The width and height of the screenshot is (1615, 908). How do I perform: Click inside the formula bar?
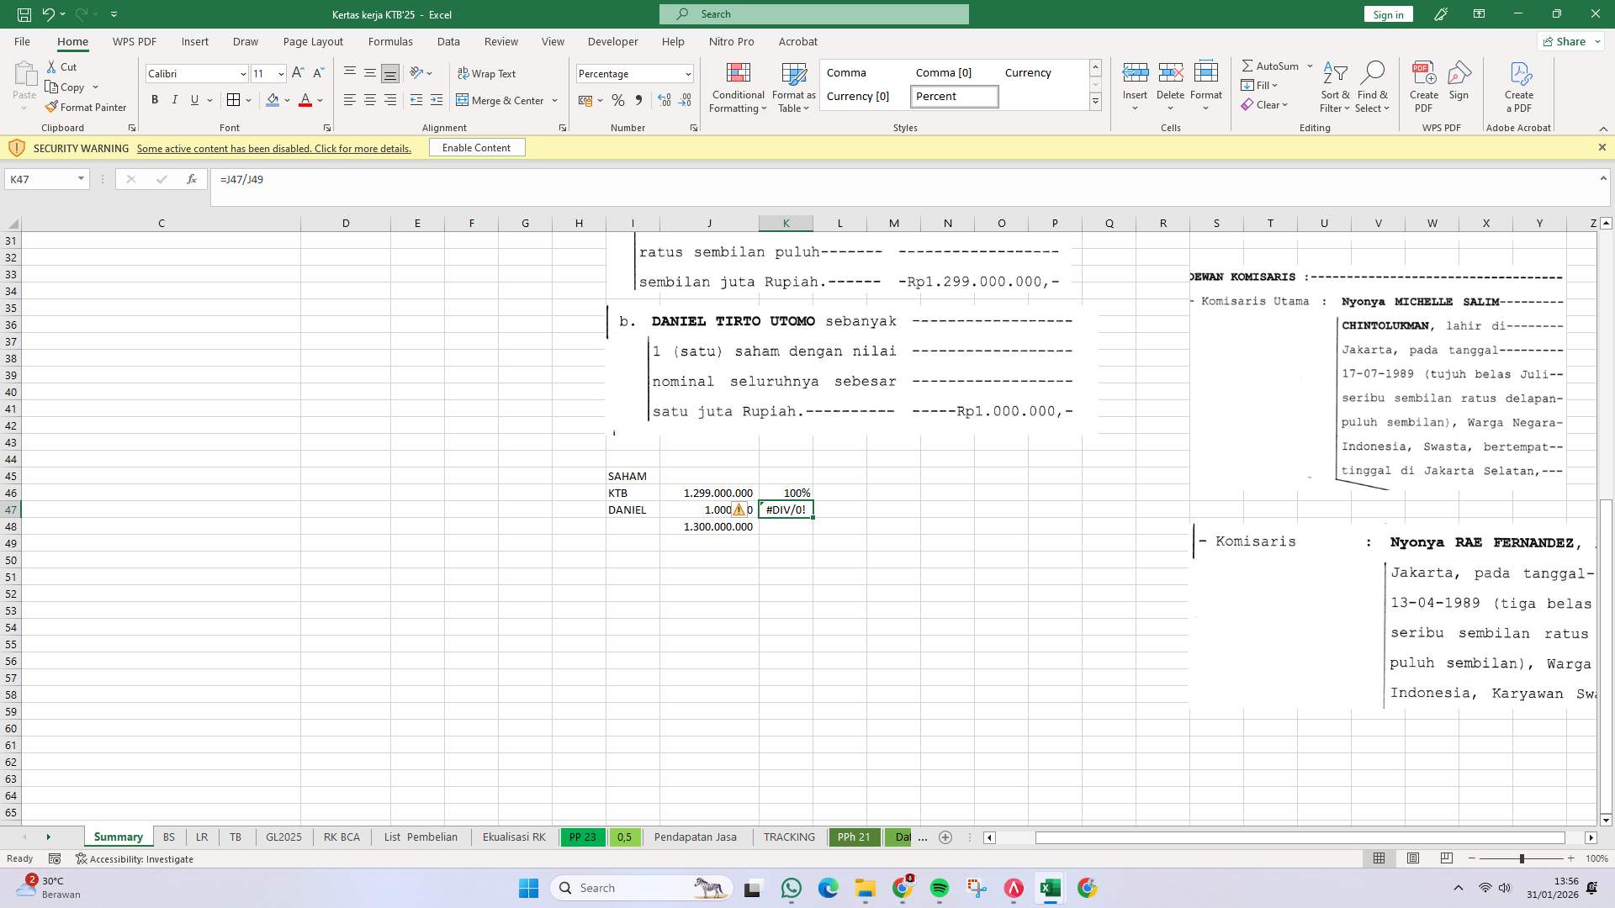tap(505, 179)
